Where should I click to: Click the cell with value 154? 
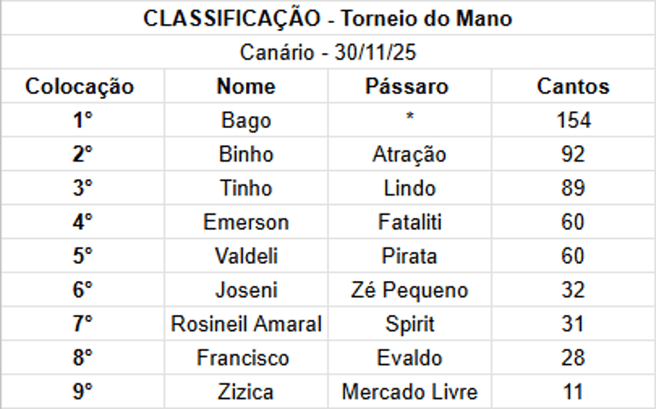tap(574, 120)
